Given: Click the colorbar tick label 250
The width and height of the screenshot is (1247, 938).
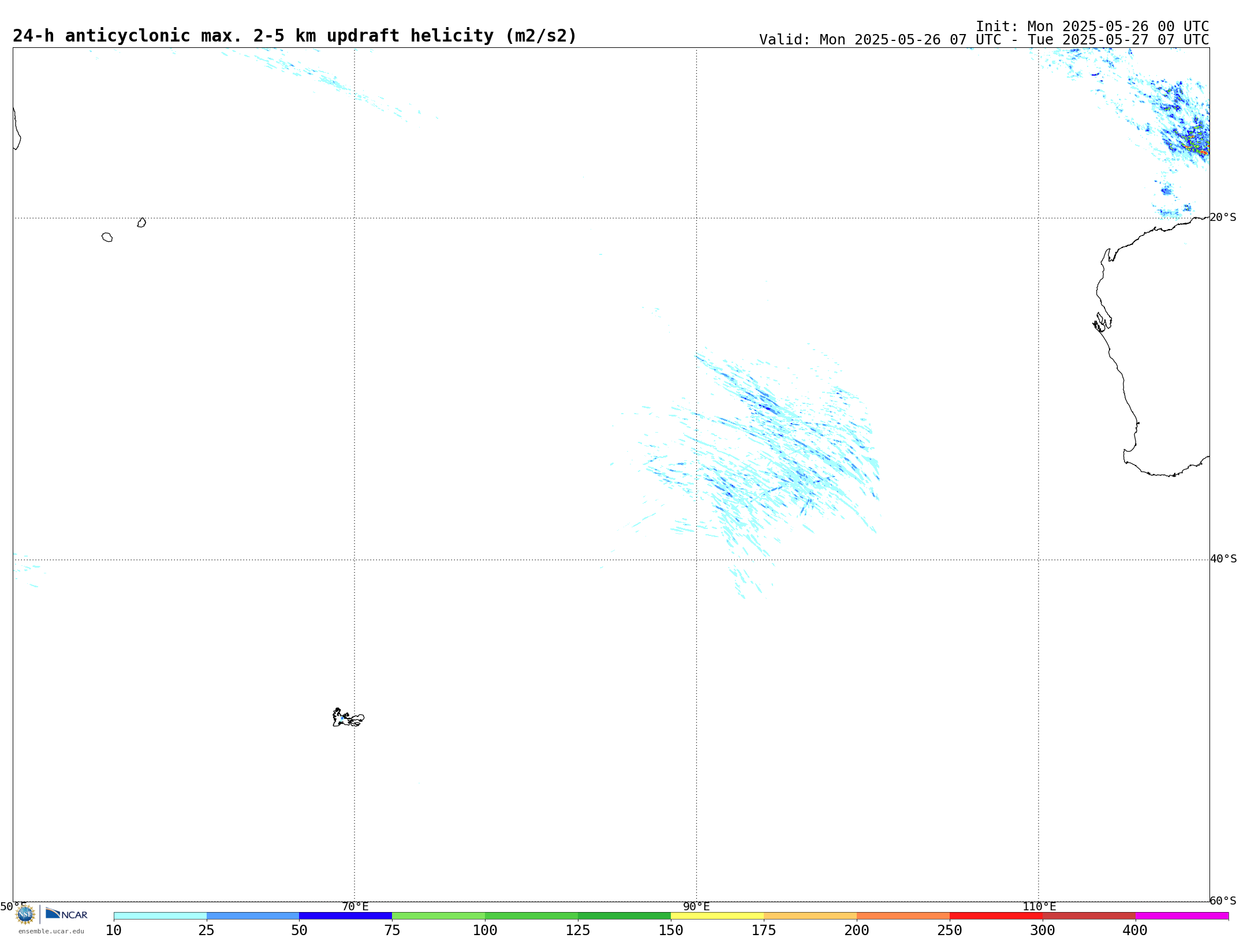Looking at the screenshot, I should [x=950, y=930].
